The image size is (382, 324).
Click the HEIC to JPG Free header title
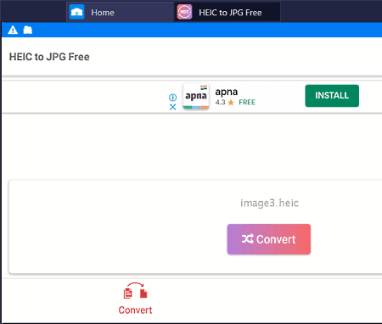pyautogui.click(x=49, y=57)
